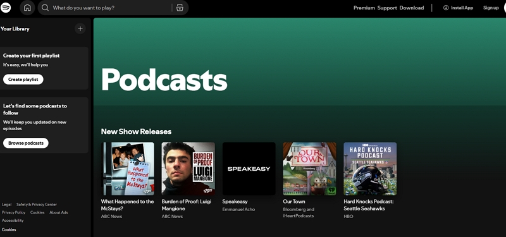Focus the 'What do you want to play?' field

[x=113, y=8]
